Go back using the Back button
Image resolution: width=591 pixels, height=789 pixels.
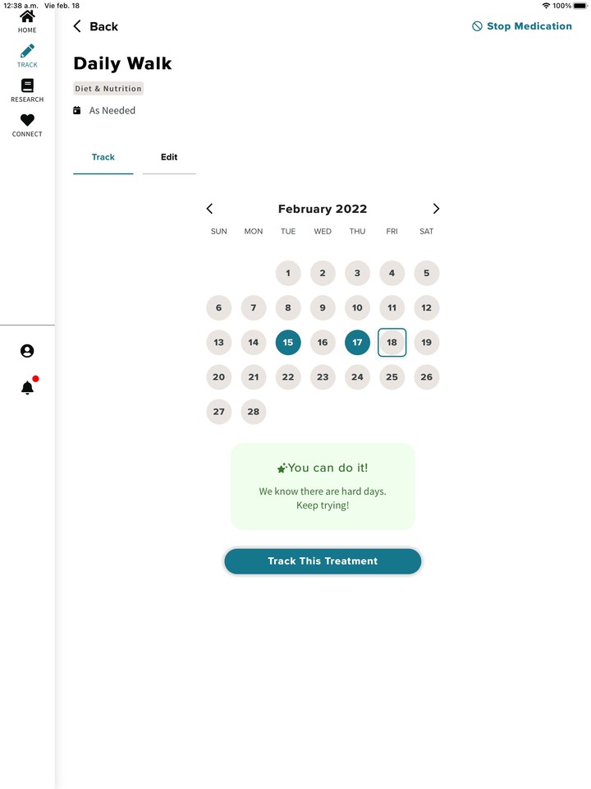click(x=95, y=26)
